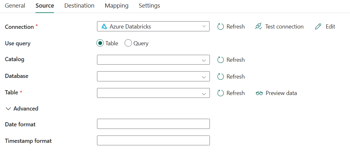
Task: Click into the Timestamp format field
Action: tap(153, 140)
